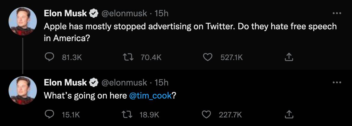The height and width of the screenshot is (126, 352).
Task: Open more options on first tweet
Action: 337,13
